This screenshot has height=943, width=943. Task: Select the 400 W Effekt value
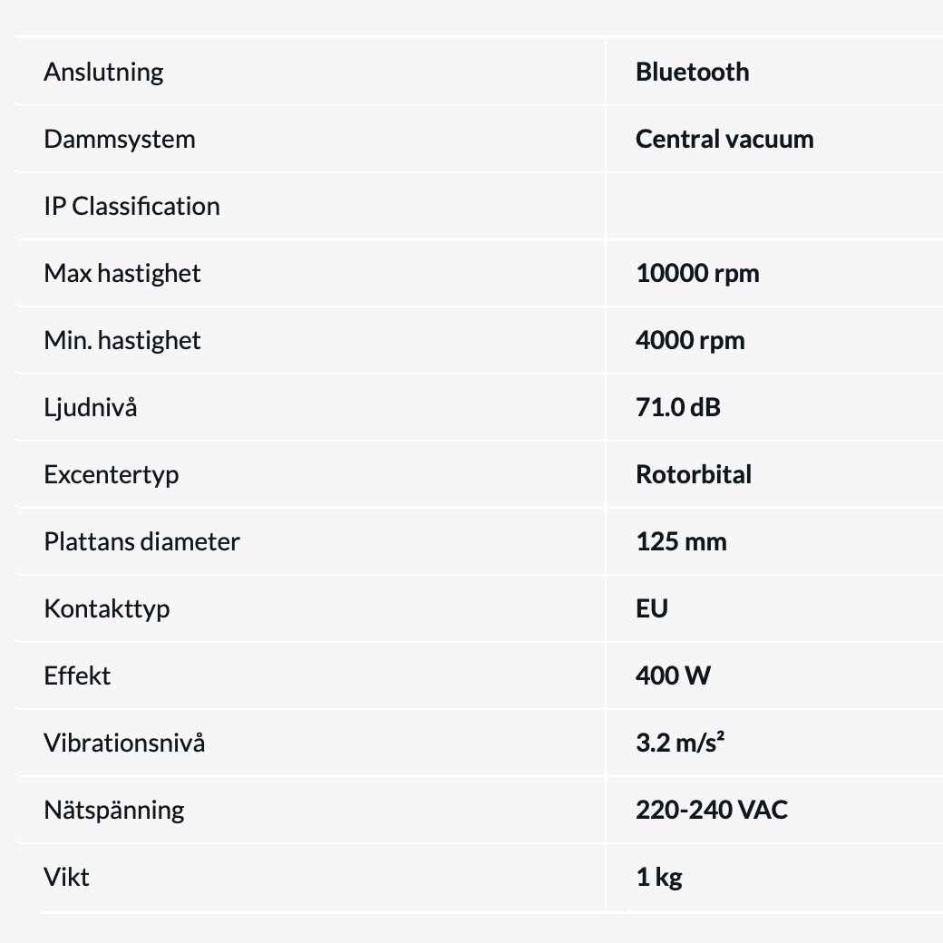(673, 676)
